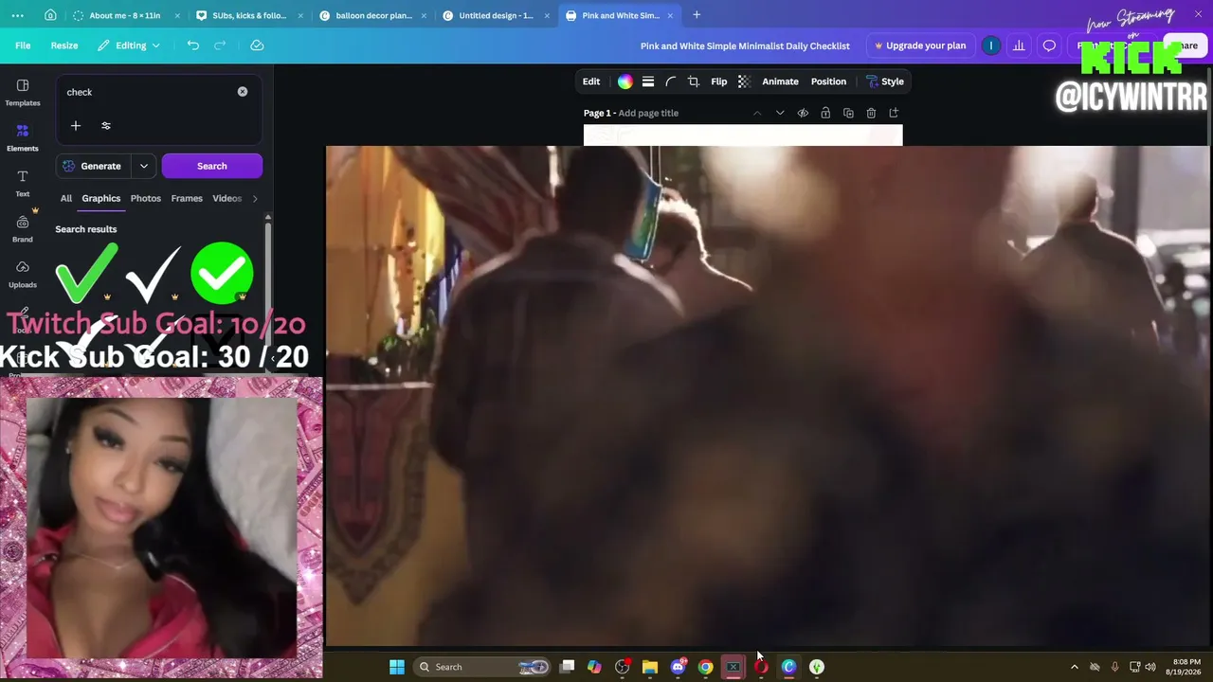Open the three-dots menu beside home
Screen dimensions: 1213x682
[18, 15]
